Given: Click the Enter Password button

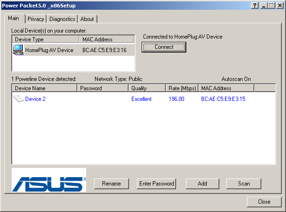Looking at the screenshot, I should (x=157, y=184).
